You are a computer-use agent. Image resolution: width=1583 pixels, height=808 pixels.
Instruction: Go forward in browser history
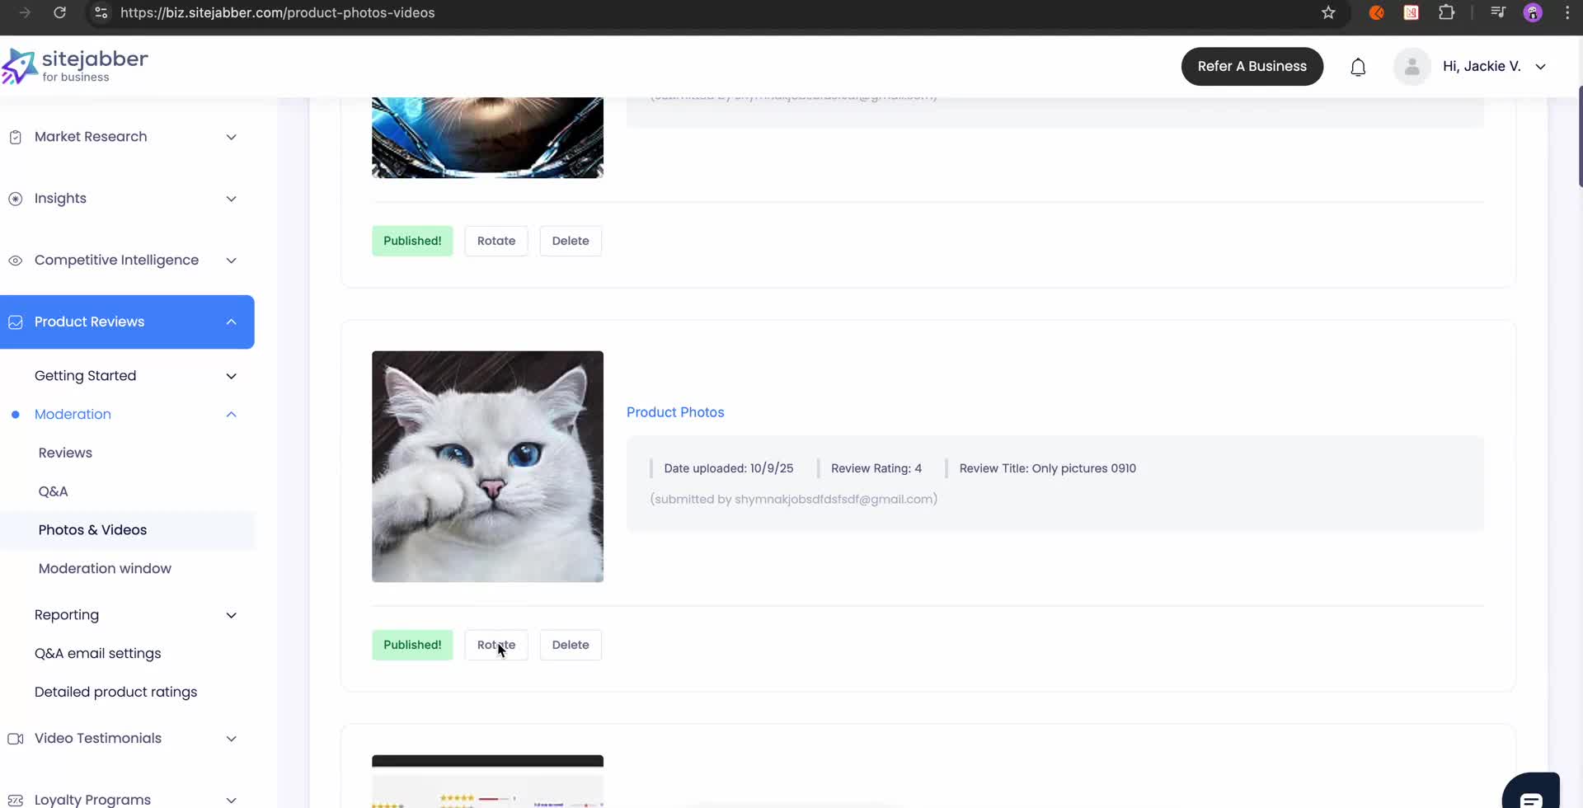click(x=25, y=12)
